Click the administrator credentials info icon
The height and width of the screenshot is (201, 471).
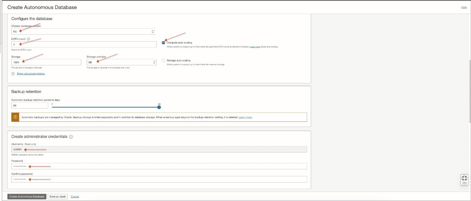coord(71,137)
